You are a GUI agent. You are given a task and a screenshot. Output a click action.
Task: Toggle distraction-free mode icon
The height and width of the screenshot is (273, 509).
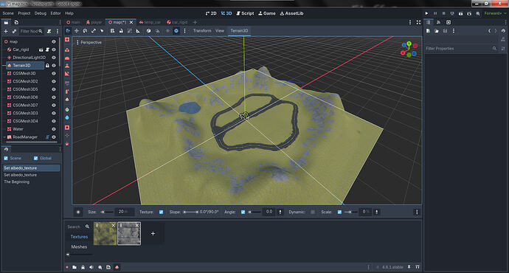point(418,22)
